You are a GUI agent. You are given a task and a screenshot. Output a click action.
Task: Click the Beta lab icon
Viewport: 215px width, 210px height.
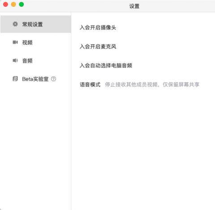[15, 79]
